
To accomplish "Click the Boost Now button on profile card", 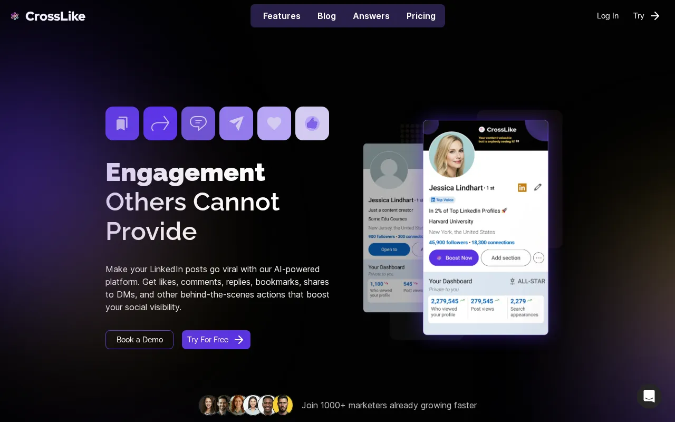I will point(454,258).
